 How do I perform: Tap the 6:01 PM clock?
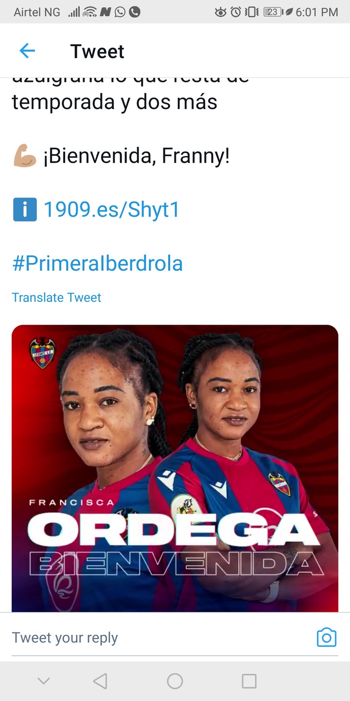(316, 12)
